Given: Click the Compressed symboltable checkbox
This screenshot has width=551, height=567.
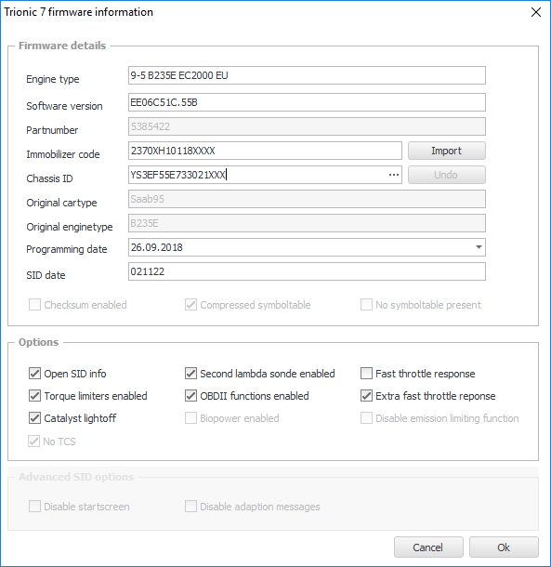Looking at the screenshot, I should pyautogui.click(x=190, y=305).
